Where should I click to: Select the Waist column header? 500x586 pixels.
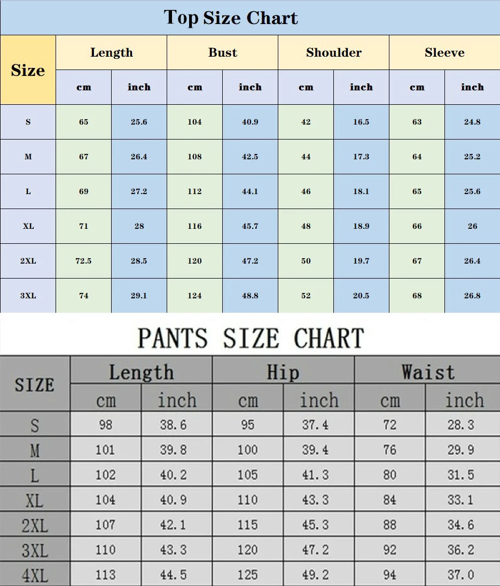pos(427,372)
